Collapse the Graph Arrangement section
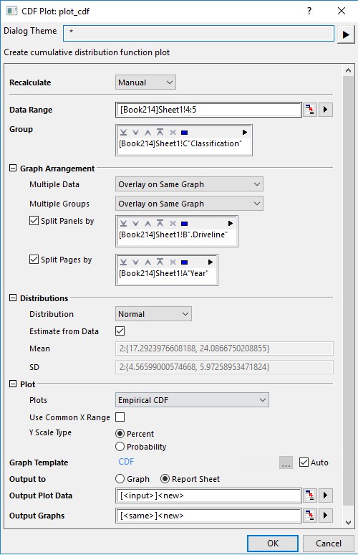This screenshot has height=555, width=358. click(x=13, y=168)
